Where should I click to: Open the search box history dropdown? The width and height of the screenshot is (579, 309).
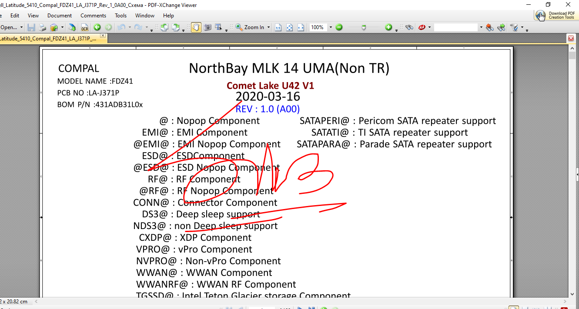click(x=481, y=27)
